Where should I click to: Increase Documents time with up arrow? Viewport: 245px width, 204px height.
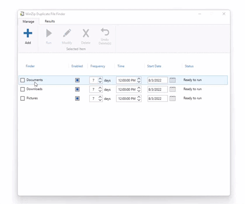coord(139,79)
